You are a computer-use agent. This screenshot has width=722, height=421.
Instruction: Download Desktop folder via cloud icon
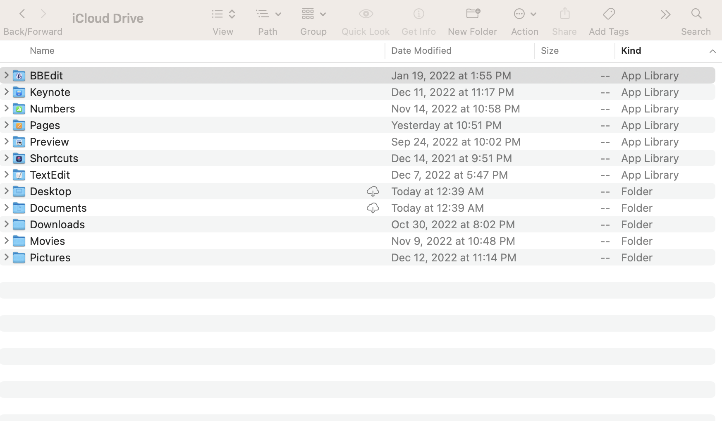tap(373, 191)
